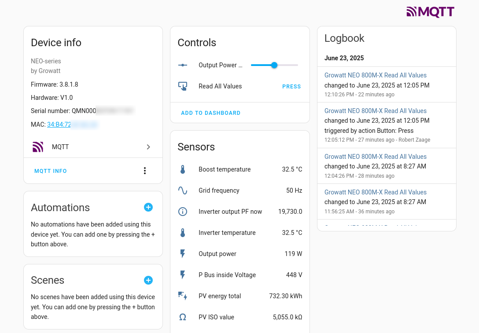Click the Output Power slider icon
This screenshot has width=479, height=333.
click(183, 65)
